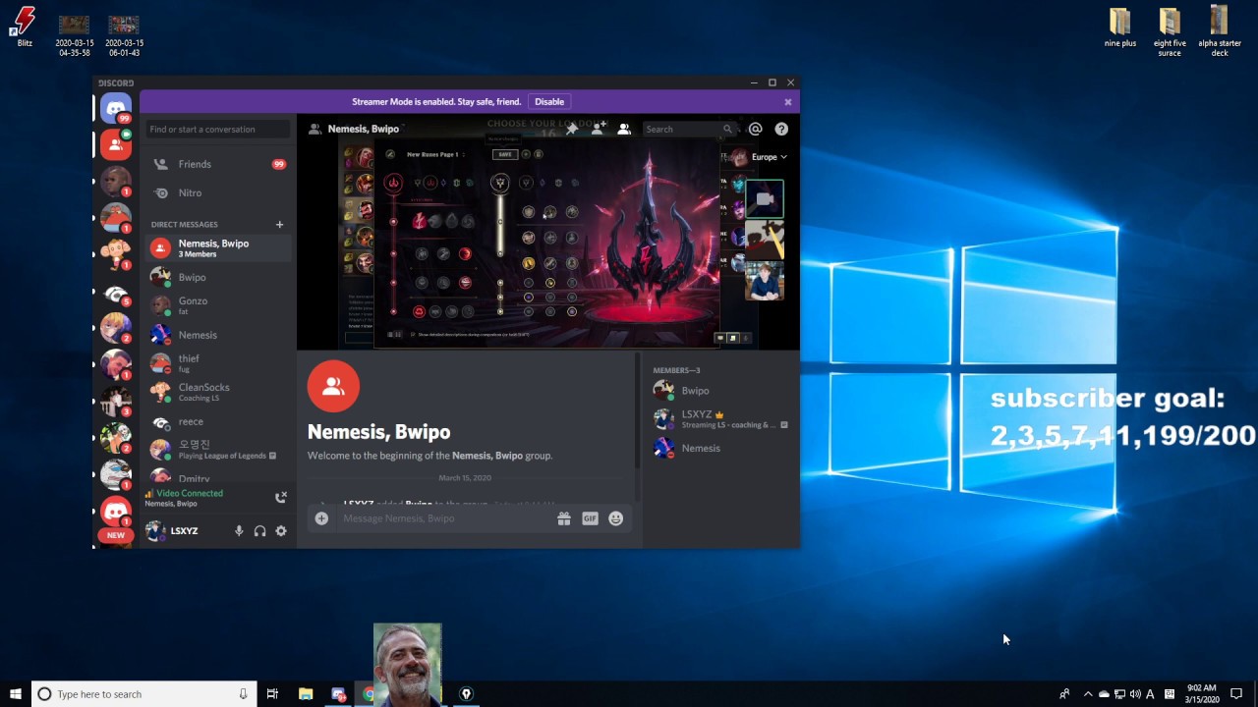The image size is (1258, 707).
Task: Add friends to the group DM
Action: point(598,129)
